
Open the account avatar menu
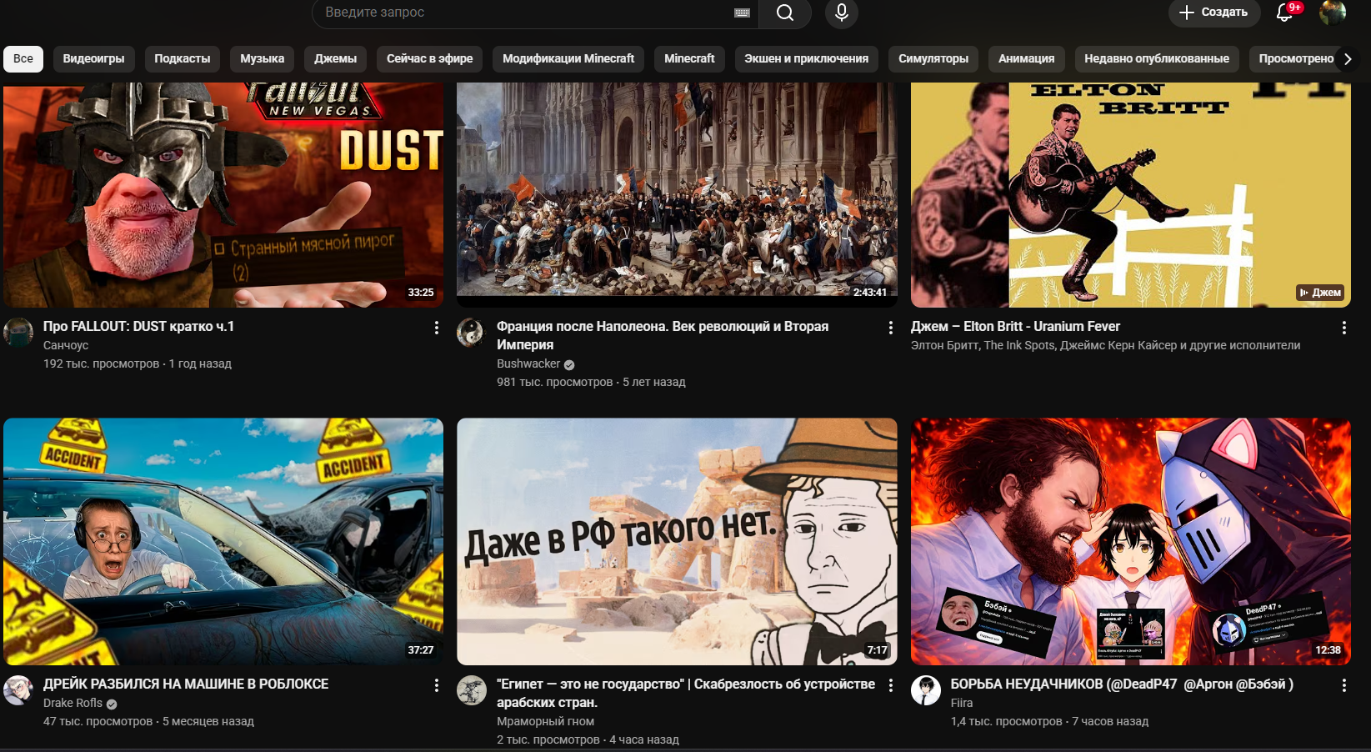click(1333, 13)
